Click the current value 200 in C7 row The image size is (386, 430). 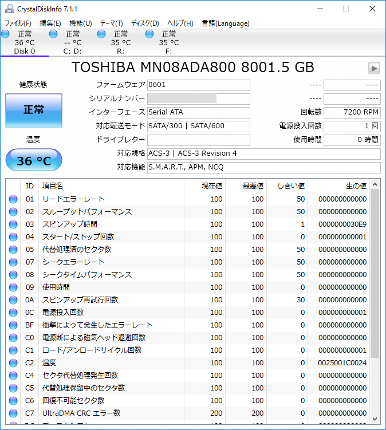[216, 413]
